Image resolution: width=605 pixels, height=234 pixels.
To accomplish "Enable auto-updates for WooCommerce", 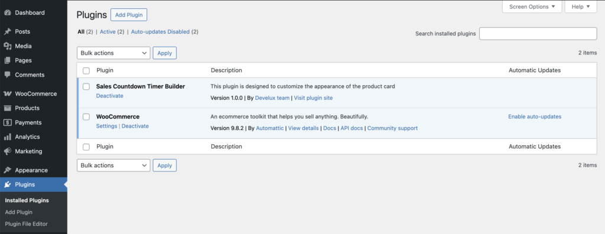I will tap(534, 116).
